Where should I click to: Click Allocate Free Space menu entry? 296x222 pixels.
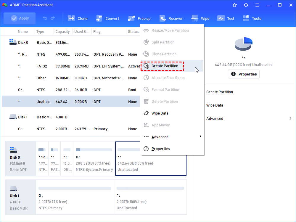pyautogui.click(x=172, y=78)
